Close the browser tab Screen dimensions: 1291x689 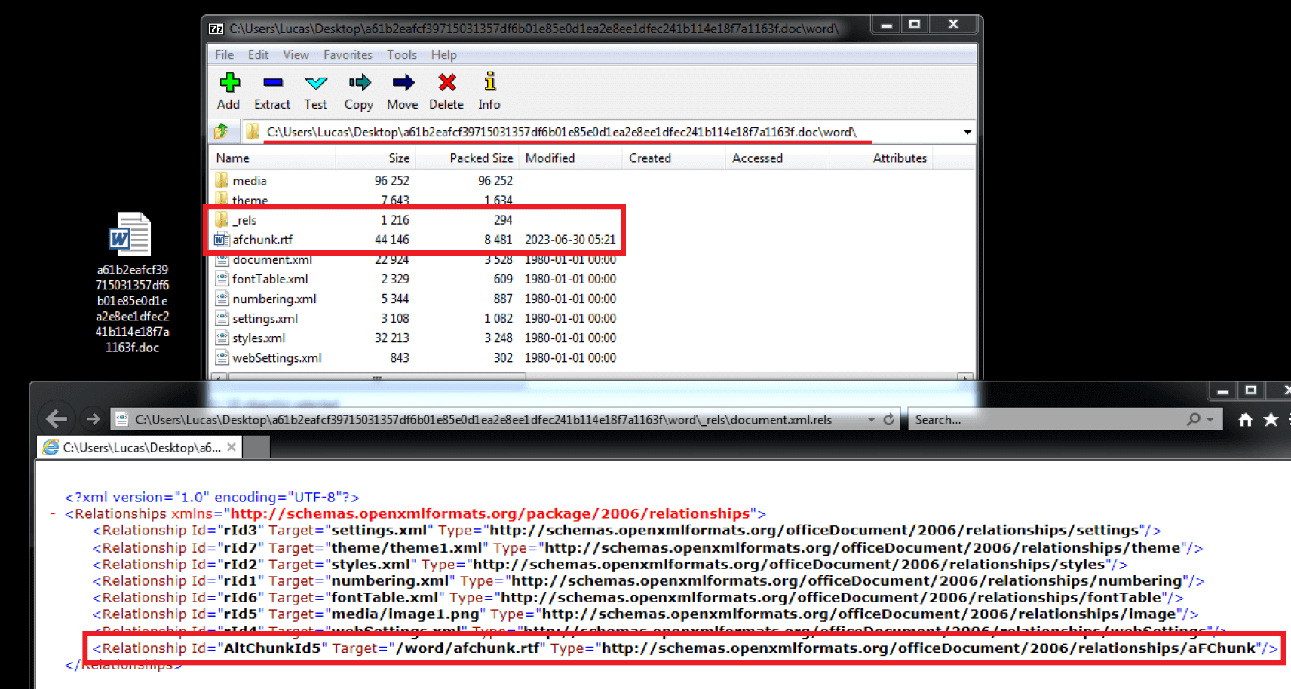232,447
